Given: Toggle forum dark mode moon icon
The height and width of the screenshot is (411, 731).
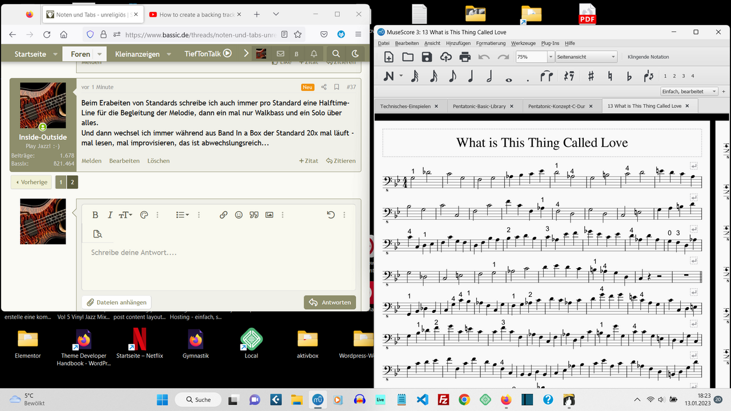Looking at the screenshot, I should (x=355, y=54).
